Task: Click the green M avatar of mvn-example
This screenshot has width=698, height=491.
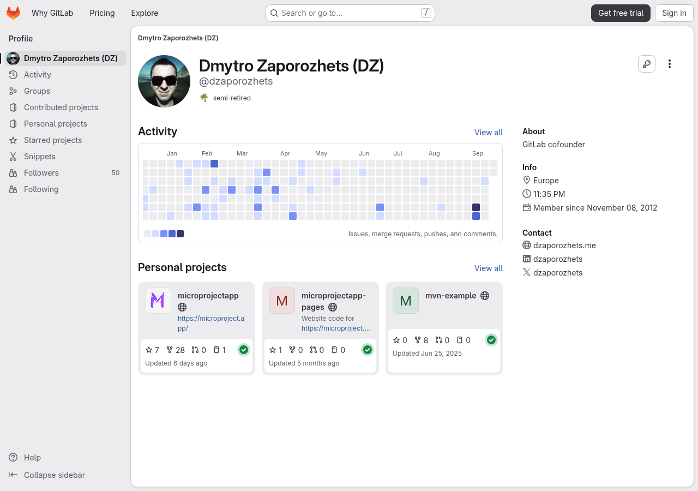Action: click(x=406, y=301)
